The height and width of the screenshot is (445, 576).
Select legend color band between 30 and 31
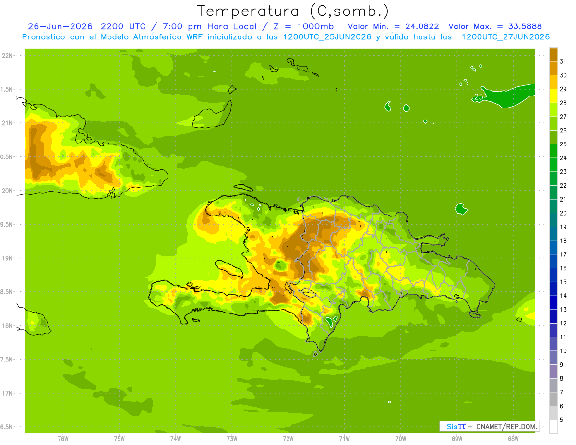553,68
